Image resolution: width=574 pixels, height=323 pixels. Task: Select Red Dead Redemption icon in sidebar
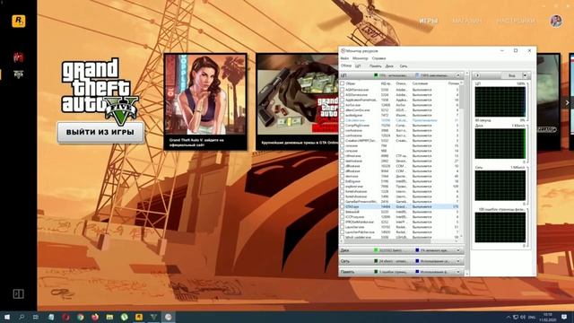coord(18,57)
